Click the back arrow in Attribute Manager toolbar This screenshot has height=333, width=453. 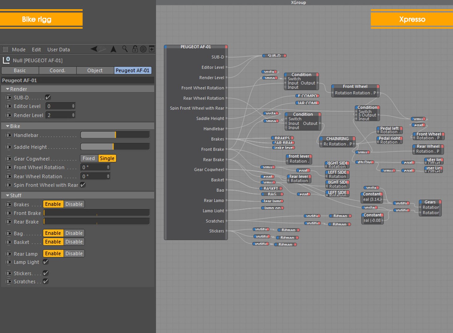(x=94, y=49)
